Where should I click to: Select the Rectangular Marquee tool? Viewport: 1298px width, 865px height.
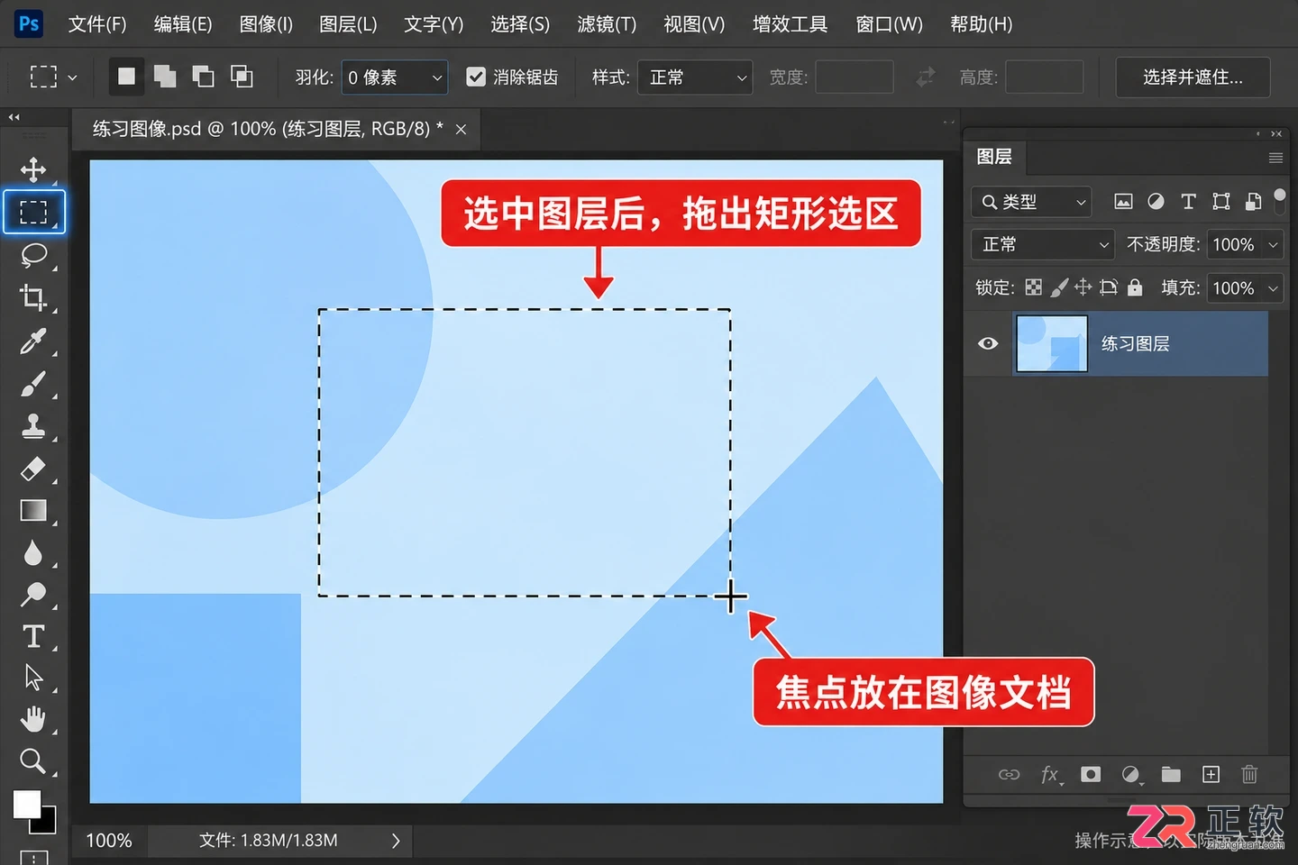tap(33, 213)
